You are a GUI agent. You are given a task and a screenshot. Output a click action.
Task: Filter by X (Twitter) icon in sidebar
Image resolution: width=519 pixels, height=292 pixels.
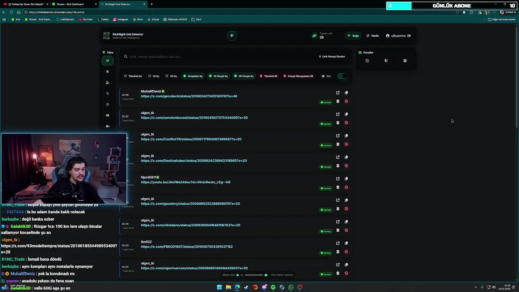pos(107,94)
